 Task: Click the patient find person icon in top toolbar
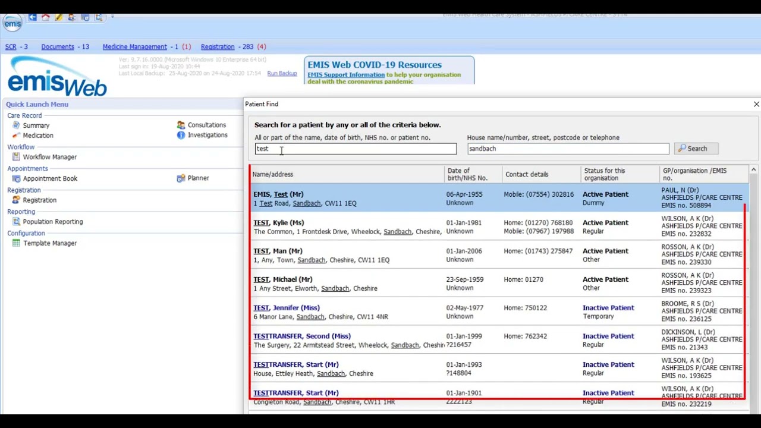click(71, 17)
